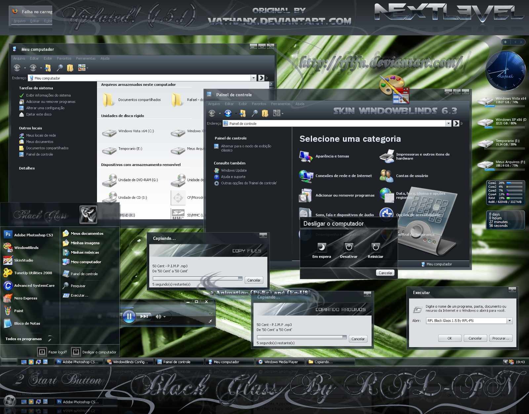Open Adicionar ou remover programas category

(x=337, y=195)
